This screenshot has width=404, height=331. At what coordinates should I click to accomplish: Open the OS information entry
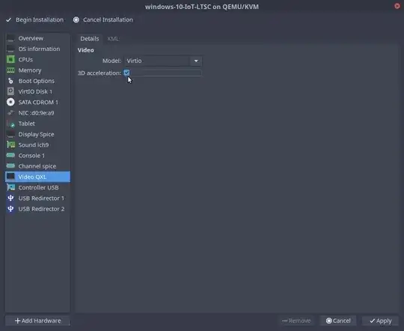37,49
